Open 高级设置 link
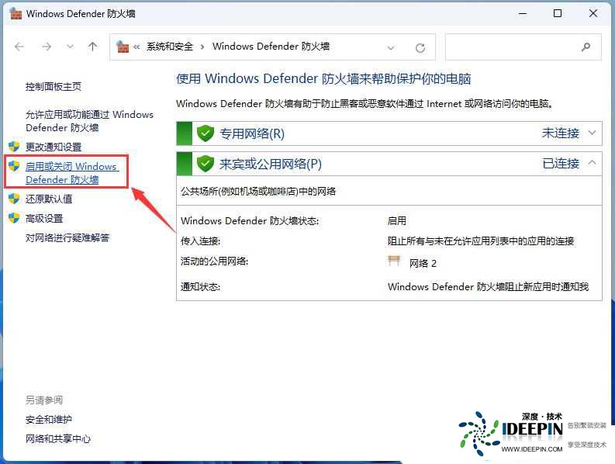The image size is (615, 464). [x=44, y=218]
